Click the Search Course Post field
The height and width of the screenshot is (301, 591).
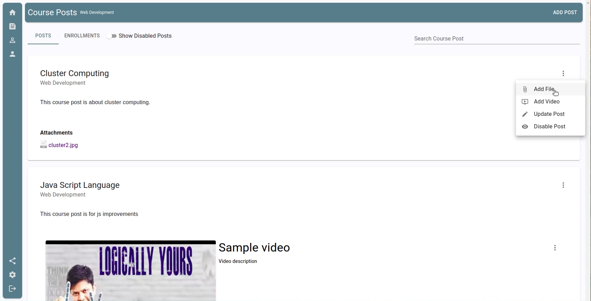point(497,38)
